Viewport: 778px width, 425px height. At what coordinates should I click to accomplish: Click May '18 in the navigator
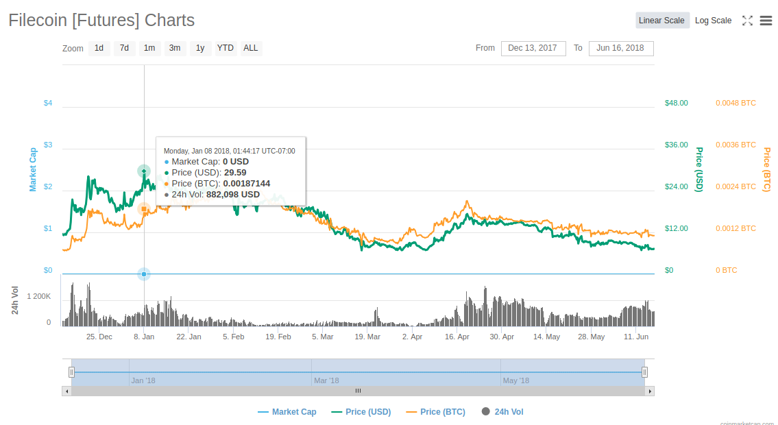point(516,381)
